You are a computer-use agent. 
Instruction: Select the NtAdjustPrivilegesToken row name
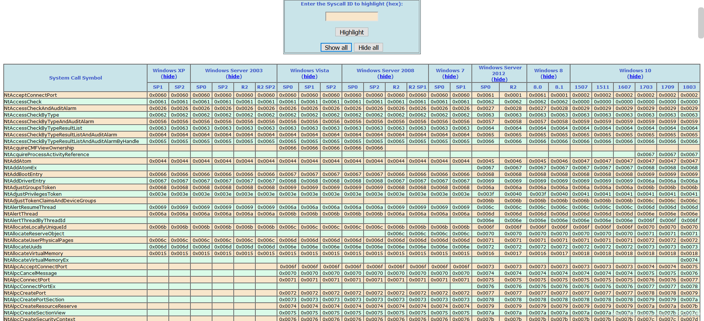coord(33,194)
